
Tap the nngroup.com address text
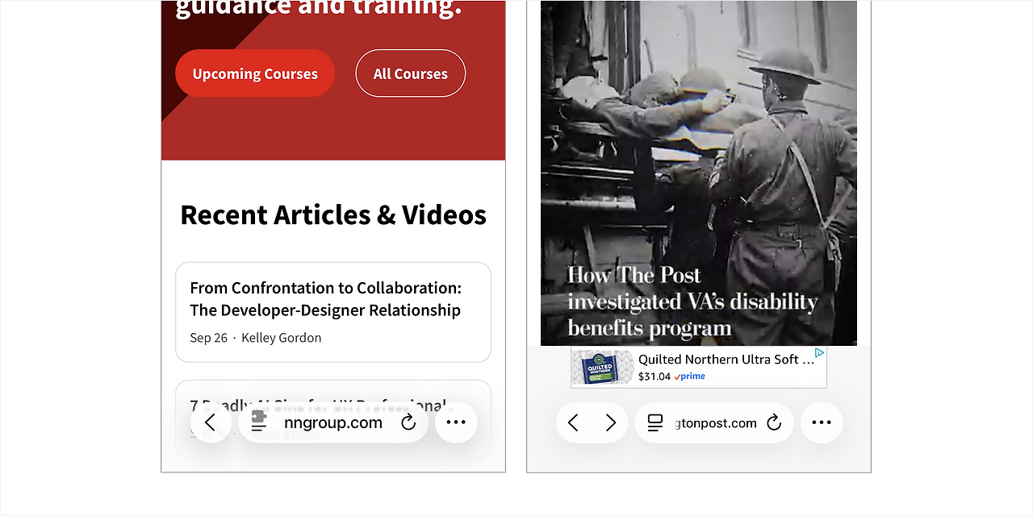pos(333,422)
